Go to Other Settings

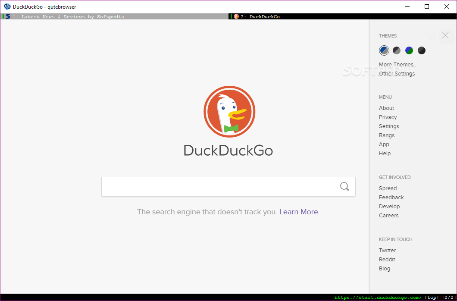click(397, 73)
